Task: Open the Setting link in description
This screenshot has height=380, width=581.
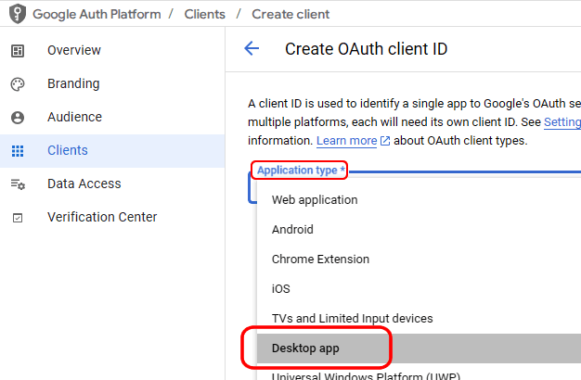Action: pyautogui.click(x=562, y=122)
